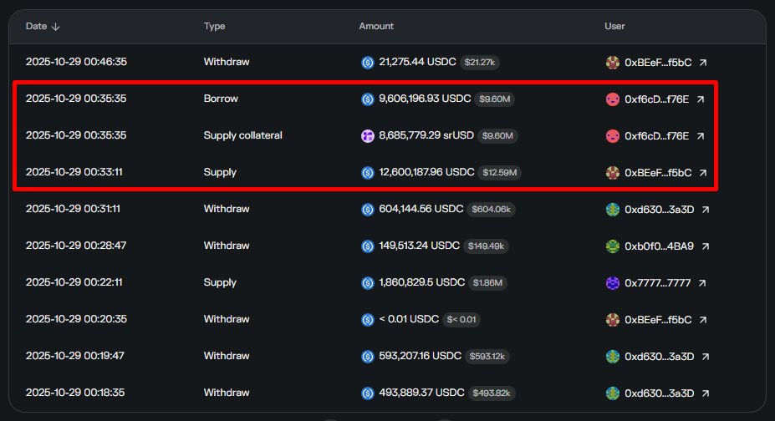Viewport: 775px width, 421px height.
Task: Click the Supply collateral type cell
Action: click(242, 135)
